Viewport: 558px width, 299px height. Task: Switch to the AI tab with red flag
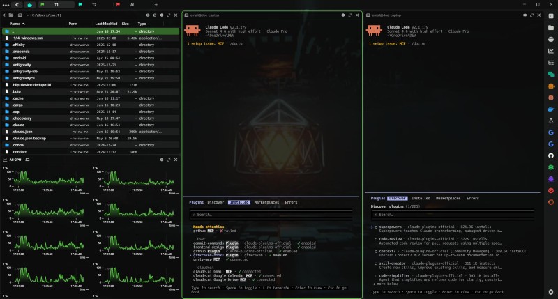132,5
